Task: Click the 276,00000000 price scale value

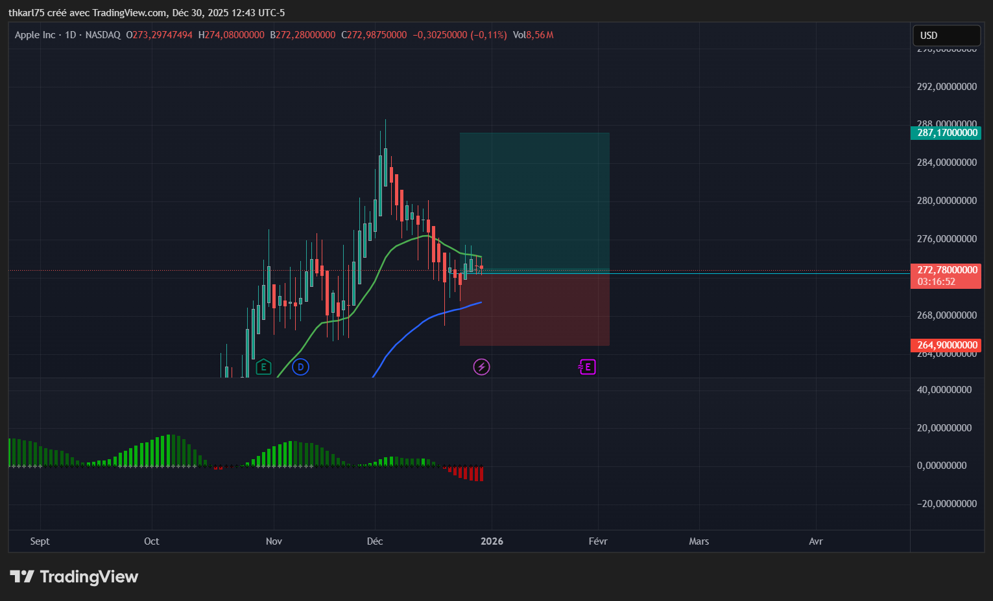Action: [946, 239]
